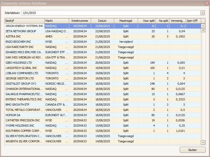Click the Maatregel column header
The width and height of the screenshot is (210, 157).
(126, 21)
